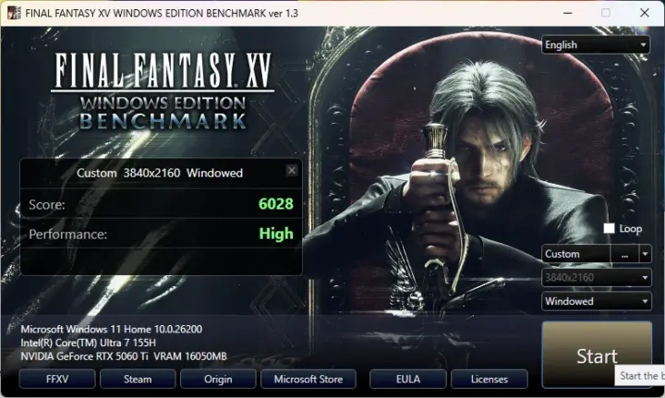Expand the 3840x2160 resolution dropdown
665x398 pixels.
tap(597, 278)
